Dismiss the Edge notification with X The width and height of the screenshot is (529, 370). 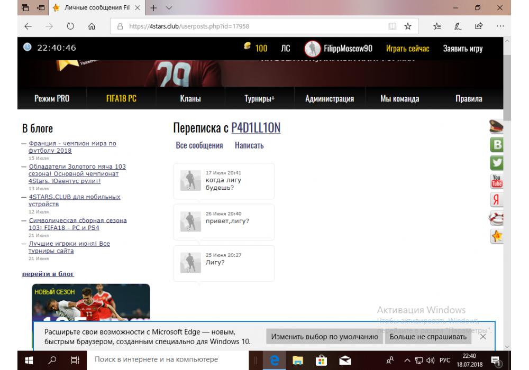click(482, 337)
